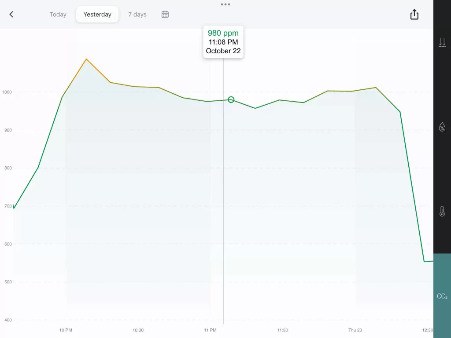The width and height of the screenshot is (451, 338).
Task: Click the 980 ppm tooltip box
Action: coord(223,42)
